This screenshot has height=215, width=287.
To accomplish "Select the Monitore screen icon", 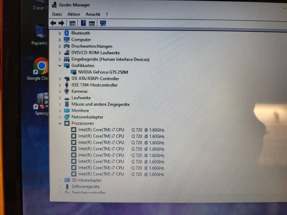I will (x=67, y=111).
